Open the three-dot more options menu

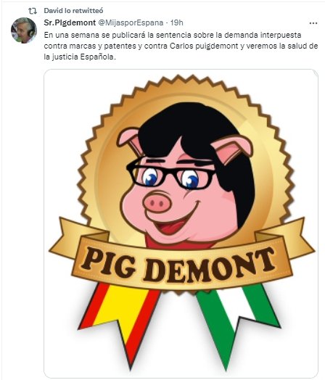(x=313, y=23)
